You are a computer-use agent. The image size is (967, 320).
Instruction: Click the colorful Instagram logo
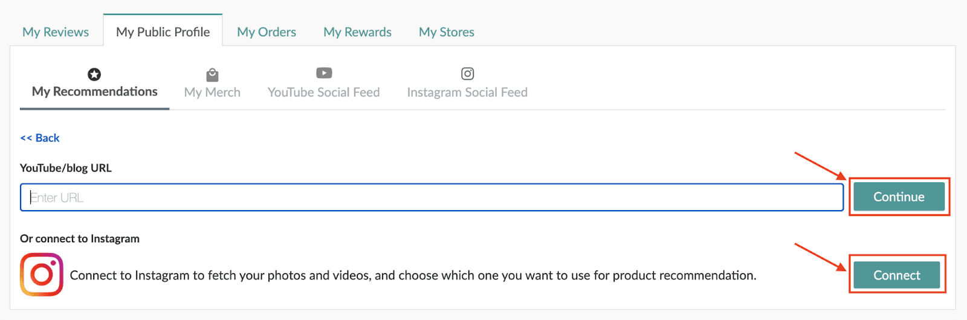click(x=42, y=275)
